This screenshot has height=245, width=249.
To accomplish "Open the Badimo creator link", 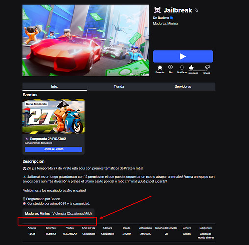I will click(161, 18).
